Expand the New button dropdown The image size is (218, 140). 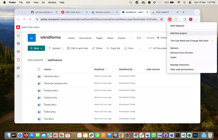pyautogui.click(x=42, y=48)
